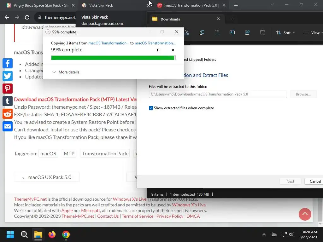Open the Contact Us footer link
Viewport: 323px width, 242px height.
pyautogui.click(x=108, y=216)
